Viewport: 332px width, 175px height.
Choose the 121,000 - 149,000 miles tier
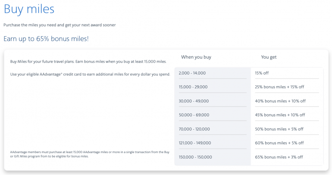pos(195,143)
